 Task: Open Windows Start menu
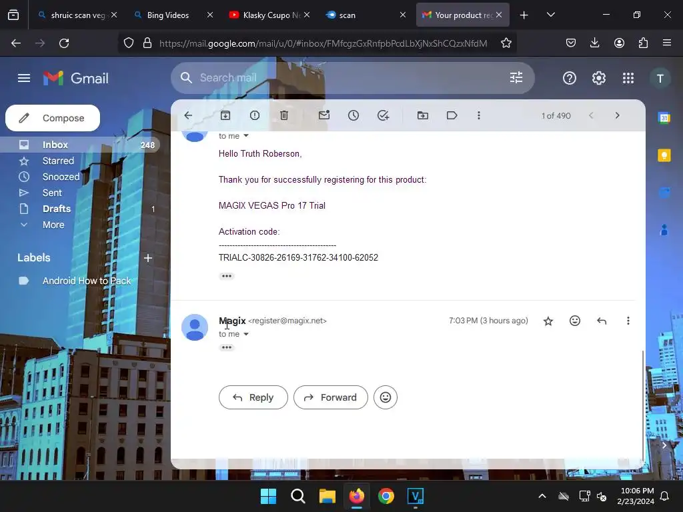pyautogui.click(x=268, y=496)
